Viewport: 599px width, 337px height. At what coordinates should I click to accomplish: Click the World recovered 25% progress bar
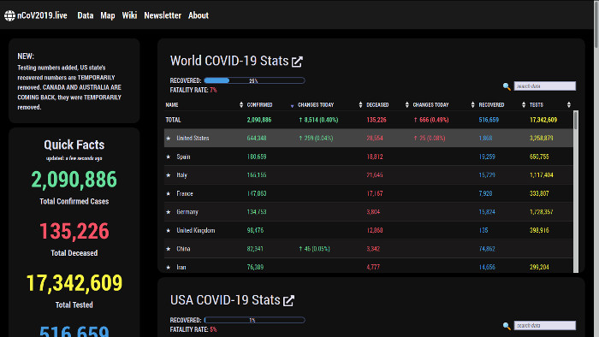[254, 81]
